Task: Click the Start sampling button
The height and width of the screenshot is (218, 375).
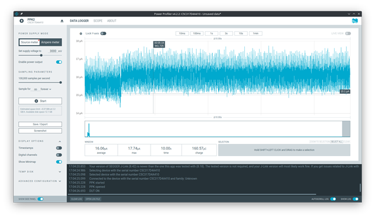Action: (x=40, y=101)
